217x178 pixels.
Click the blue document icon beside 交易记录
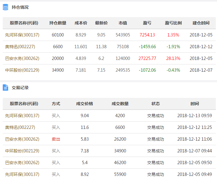tap(5, 88)
